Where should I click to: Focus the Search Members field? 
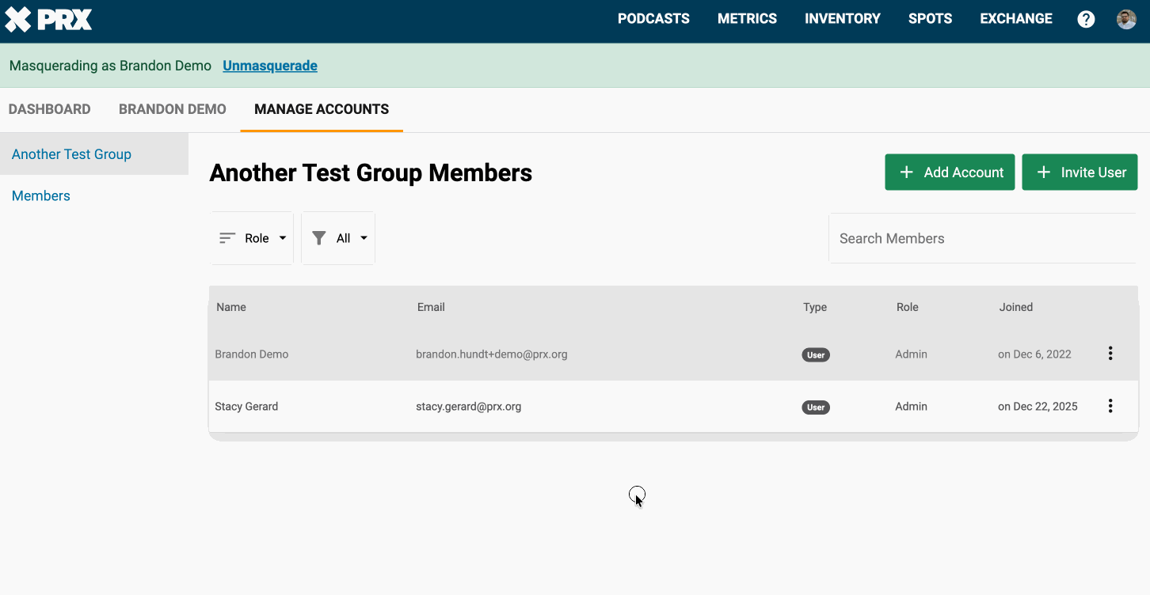[x=982, y=238]
